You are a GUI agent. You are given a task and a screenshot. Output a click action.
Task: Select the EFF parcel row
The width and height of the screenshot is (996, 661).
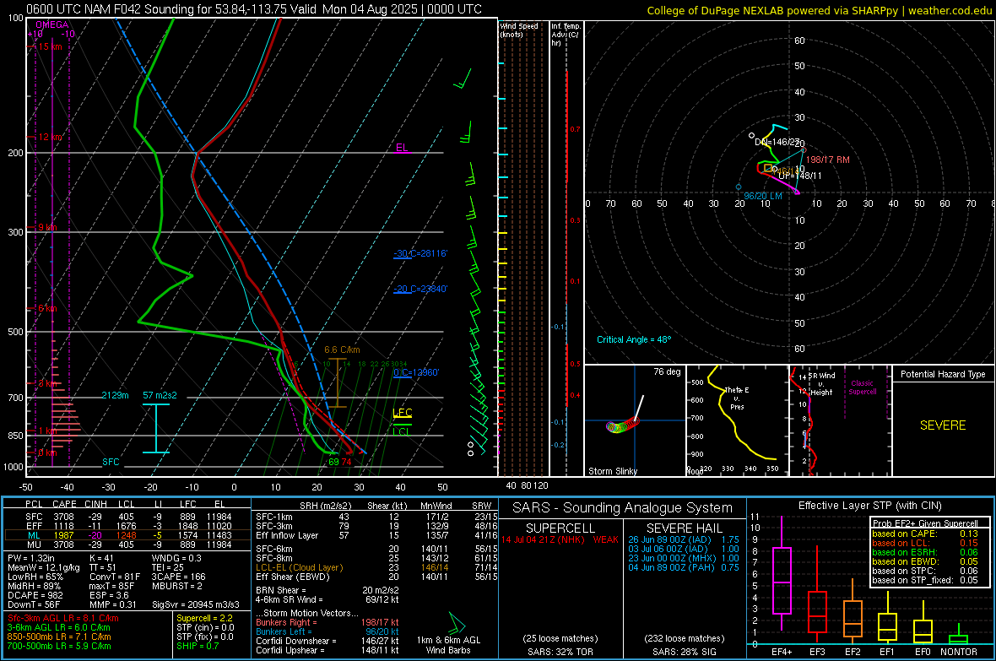[x=127, y=526]
